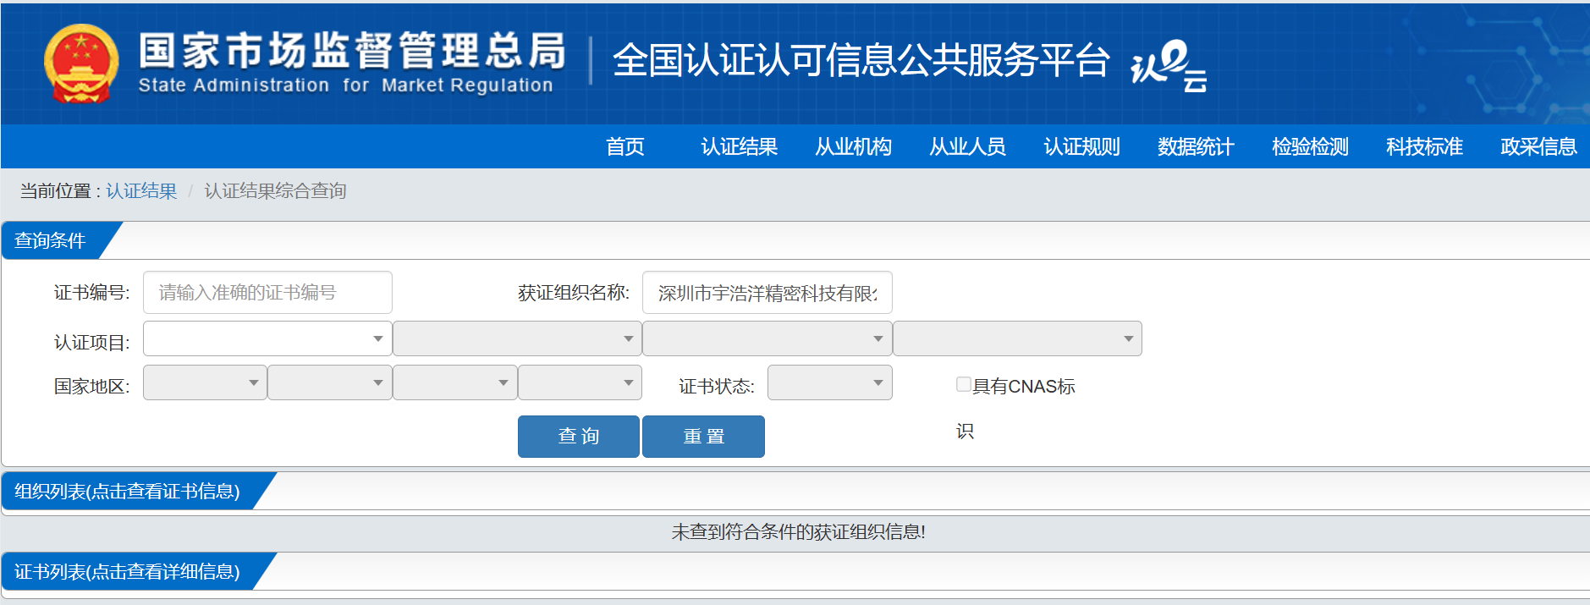
Task: Select 检验检测 navigation item
Action: pos(1310,146)
